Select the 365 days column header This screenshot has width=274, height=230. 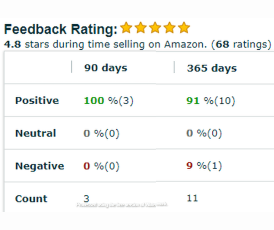click(x=212, y=68)
